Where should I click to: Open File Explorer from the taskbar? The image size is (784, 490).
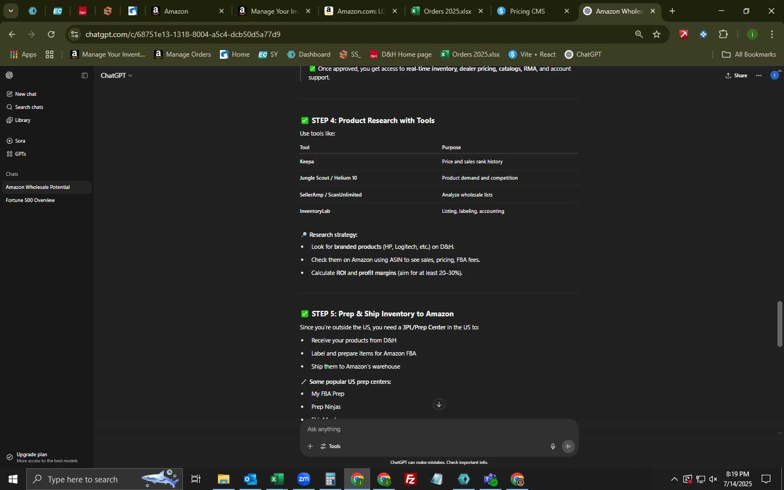pyautogui.click(x=224, y=479)
